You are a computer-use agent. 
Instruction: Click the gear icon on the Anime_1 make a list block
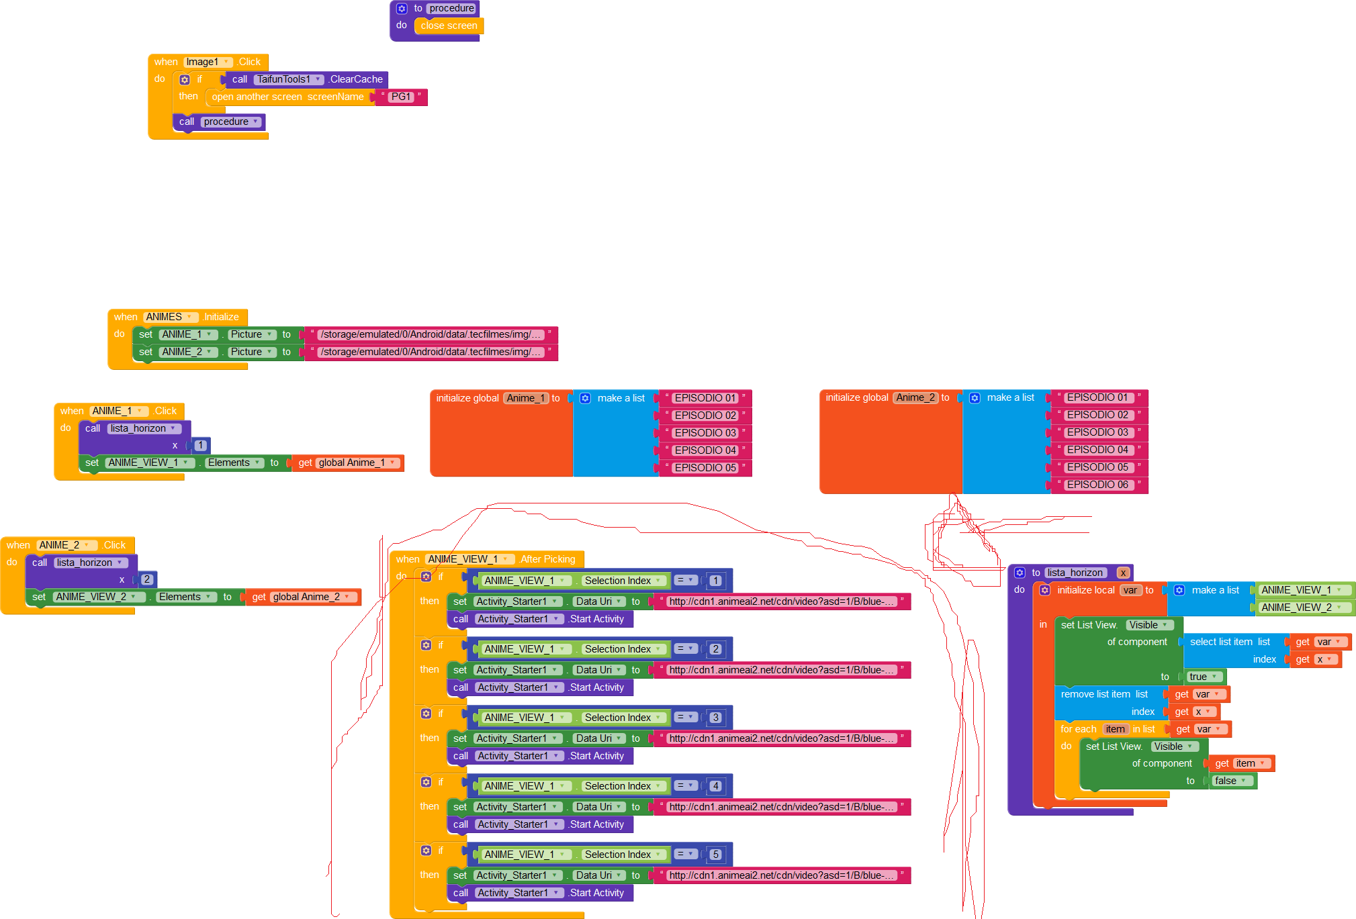[x=585, y=398]
